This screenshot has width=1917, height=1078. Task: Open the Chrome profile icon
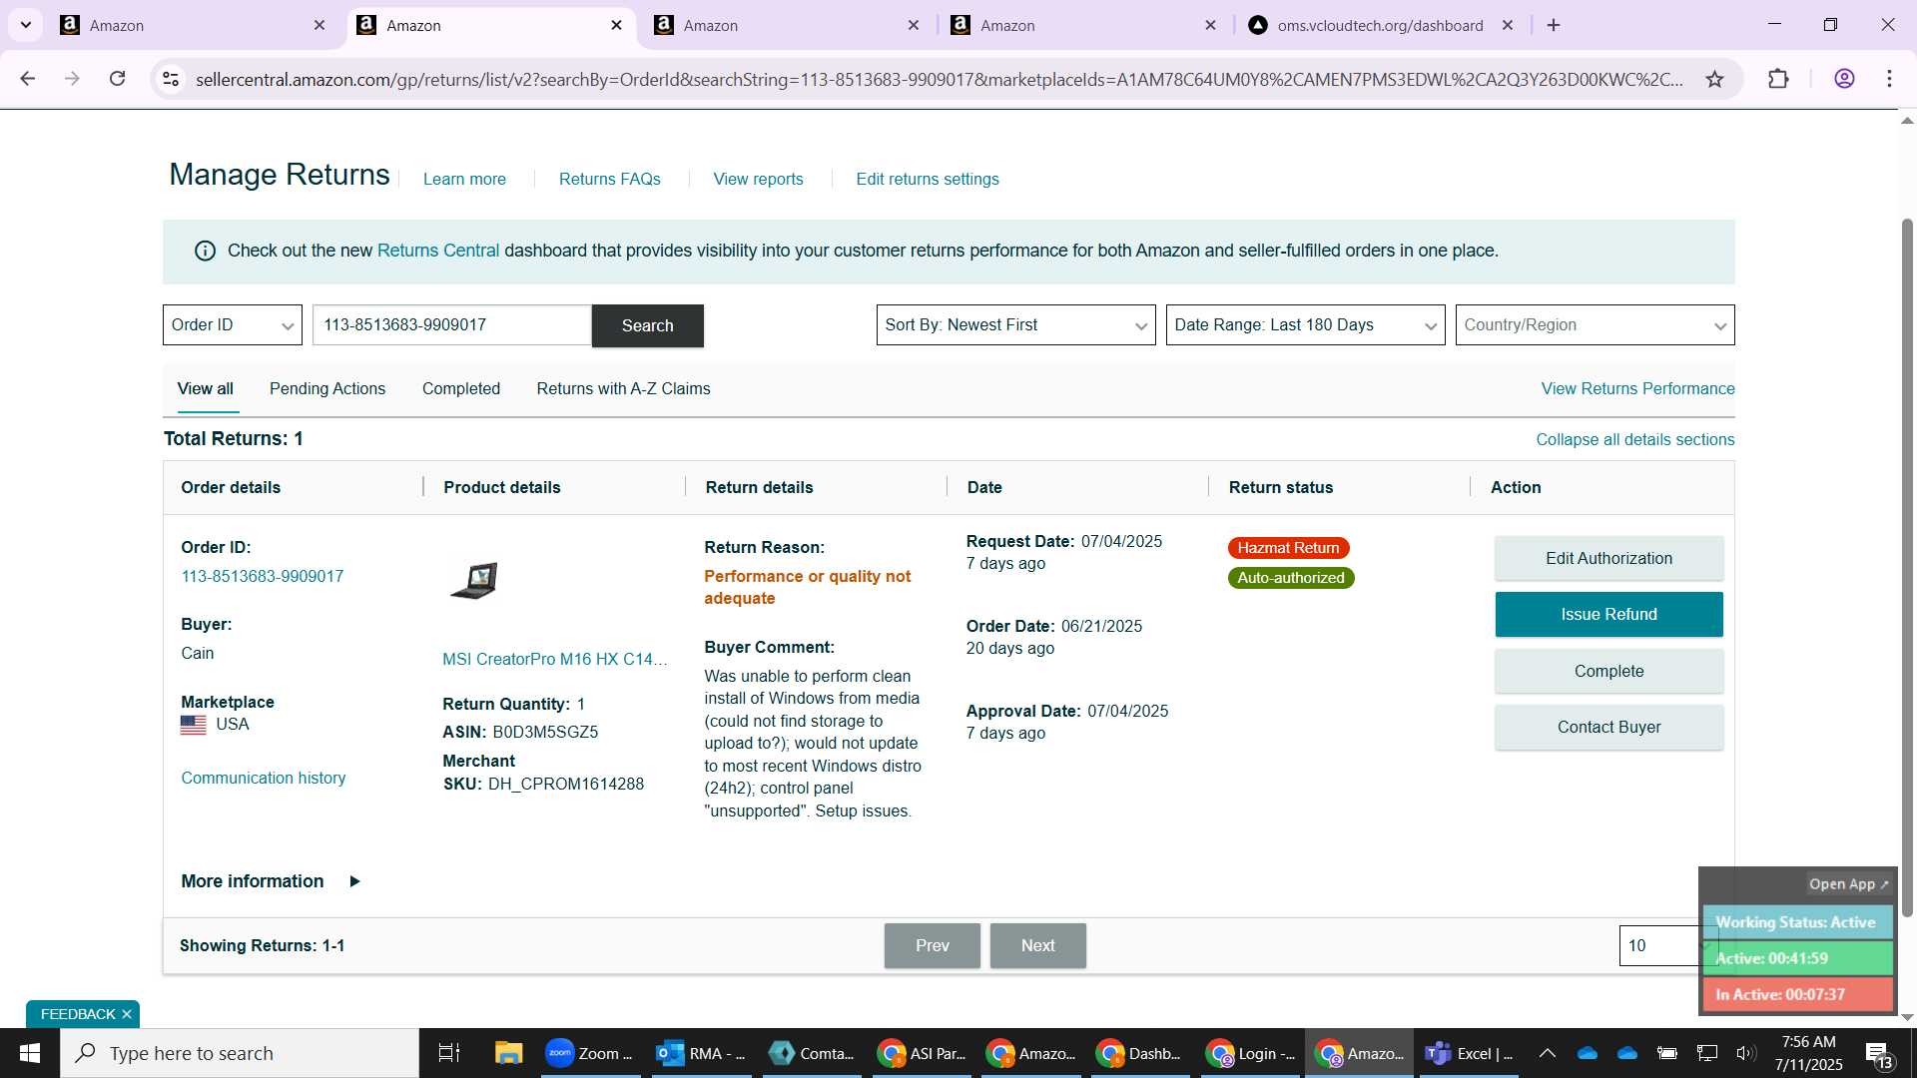[1844, 79]
